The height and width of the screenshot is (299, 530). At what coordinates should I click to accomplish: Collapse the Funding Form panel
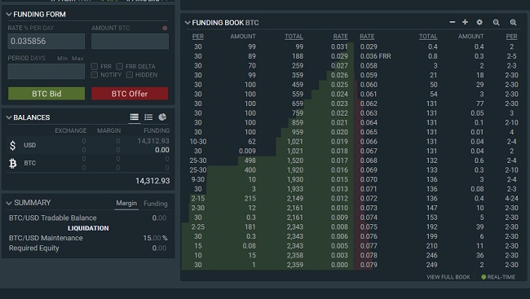[9, 14]
